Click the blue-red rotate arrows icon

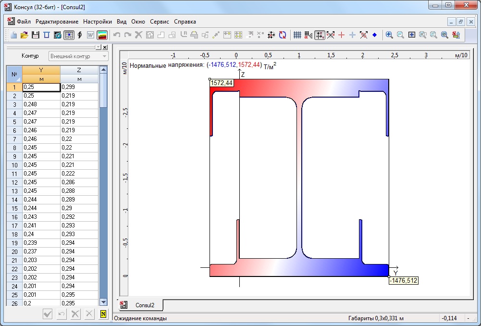point(283,35)
